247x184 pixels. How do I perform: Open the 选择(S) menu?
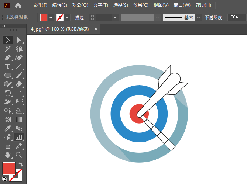121,6
